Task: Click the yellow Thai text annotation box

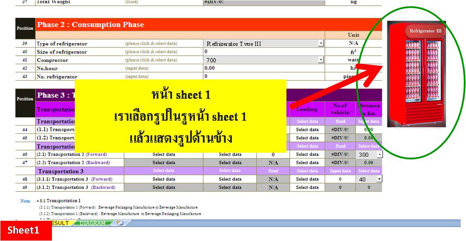Action: tap(180, 116)
